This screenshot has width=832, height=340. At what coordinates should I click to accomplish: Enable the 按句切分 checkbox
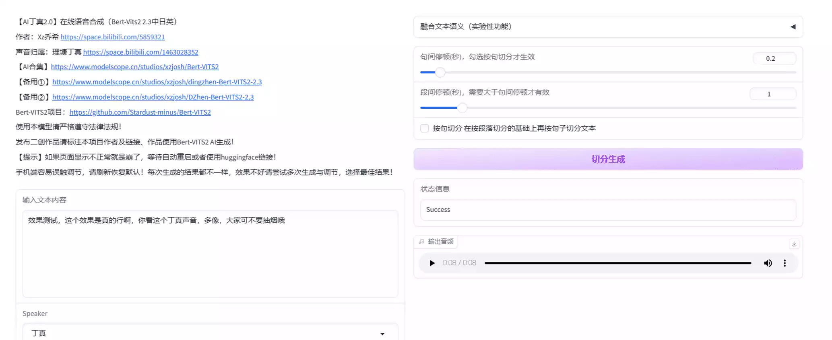(425, 128)
